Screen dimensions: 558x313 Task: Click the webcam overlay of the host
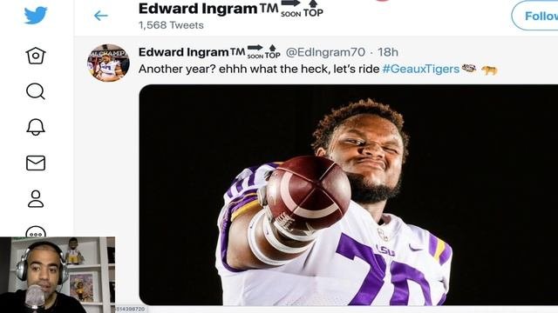tap(58, 275)
